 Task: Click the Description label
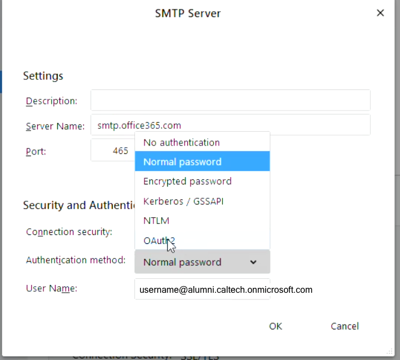pyautogui.click(x=52, y=101)
